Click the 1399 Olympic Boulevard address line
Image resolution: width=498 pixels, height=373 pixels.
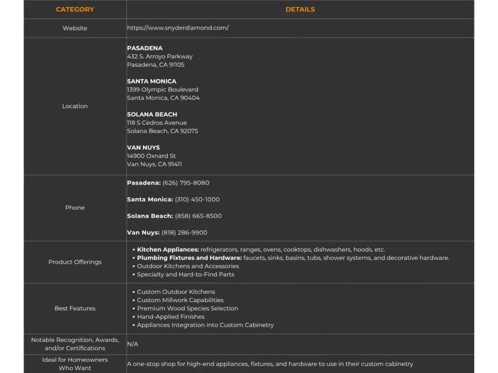[162, 89]
